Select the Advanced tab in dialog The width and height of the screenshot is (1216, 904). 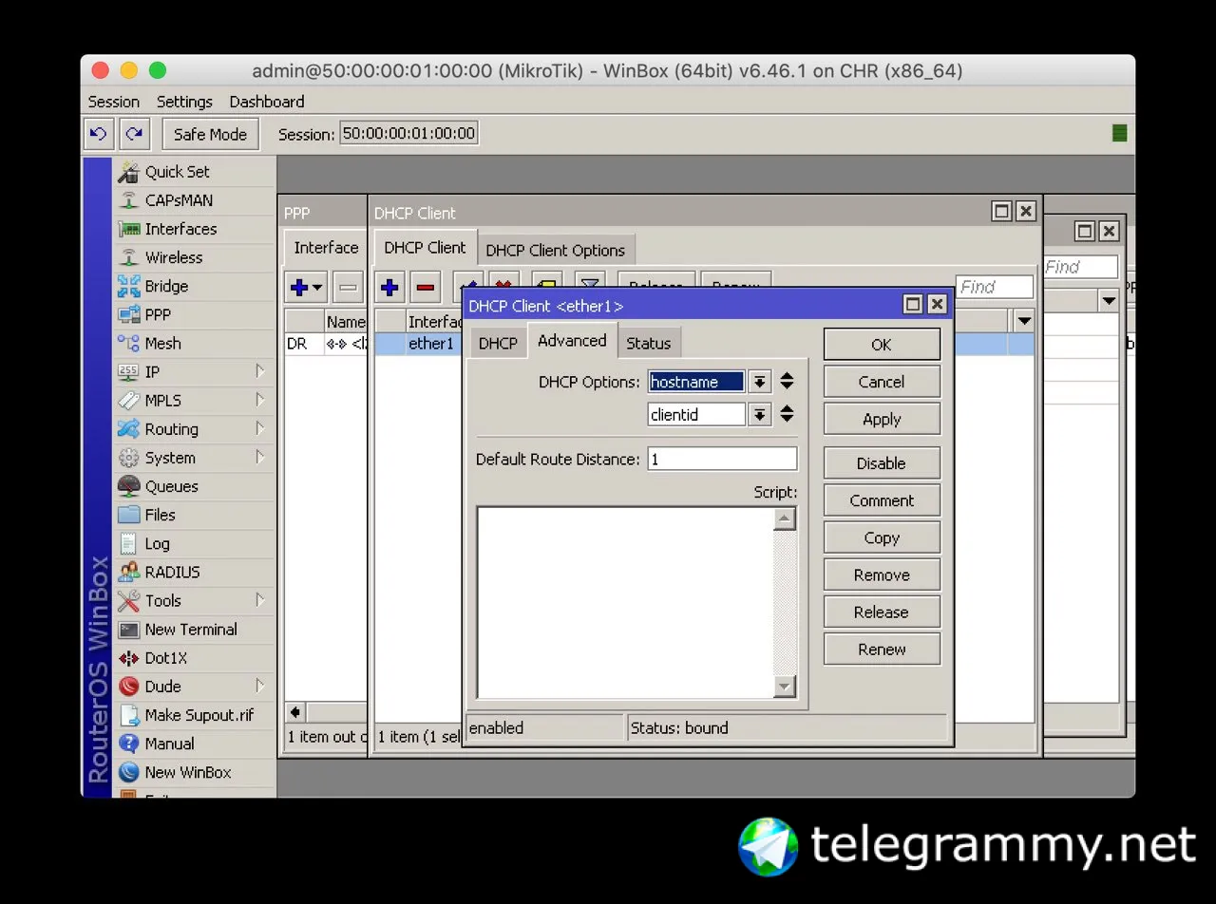coord(572,340)
